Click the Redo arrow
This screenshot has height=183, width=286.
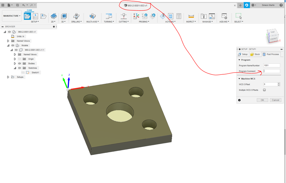(x=31, y=5)
